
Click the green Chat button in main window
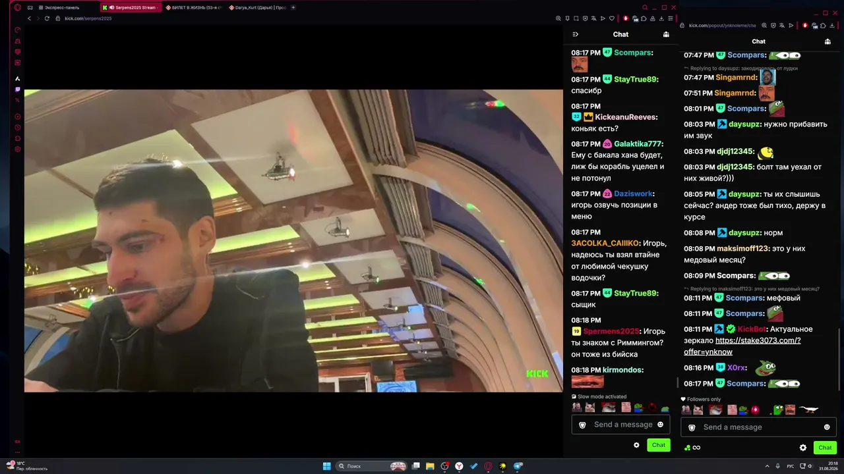[659, 445]
